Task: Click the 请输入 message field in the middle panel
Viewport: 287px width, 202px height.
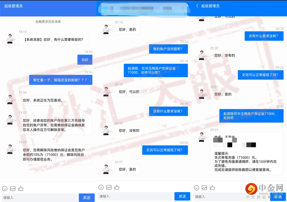Action: [133, 196]
